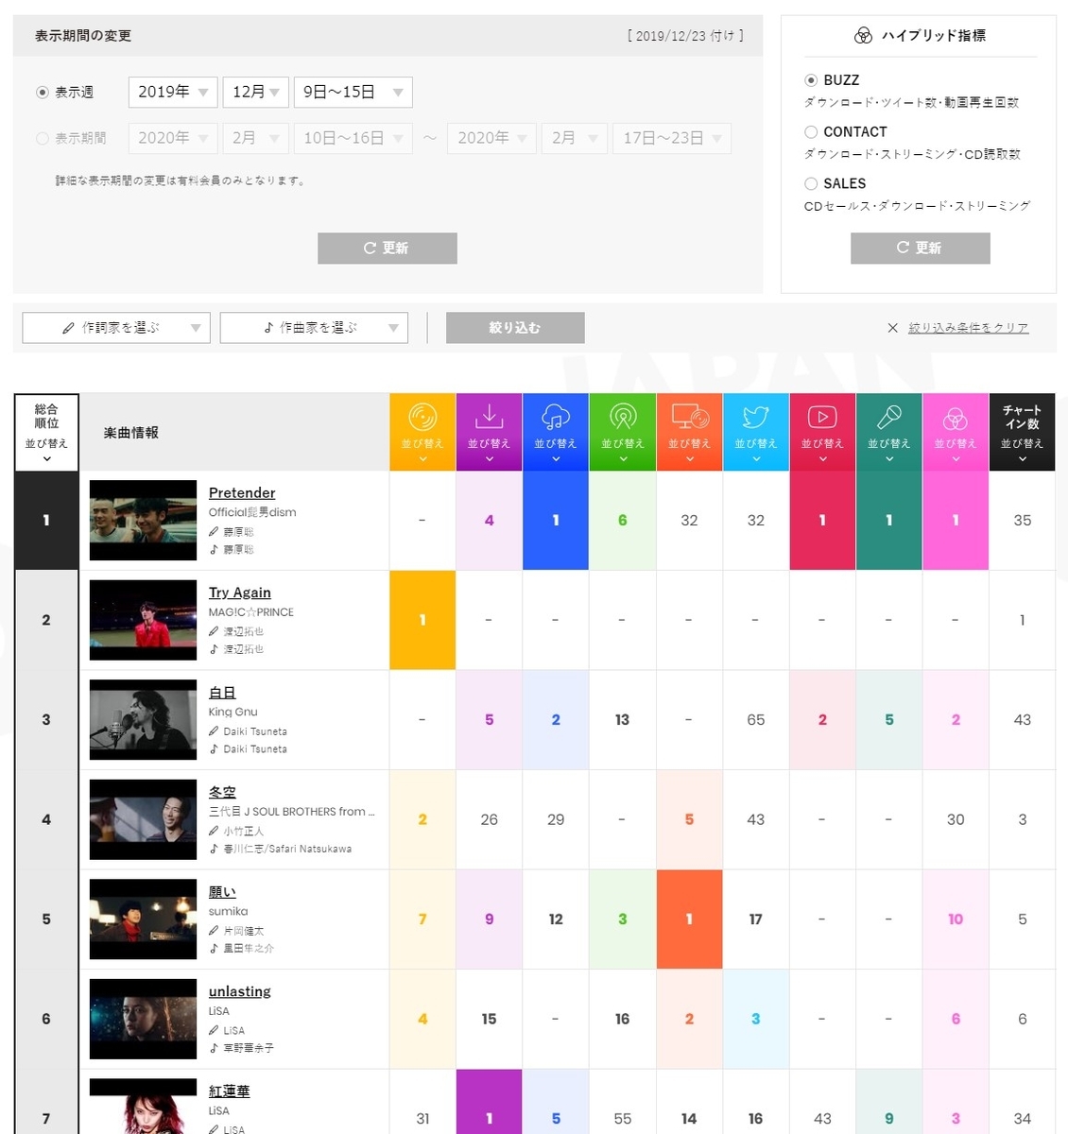Click the 冬空 video thumbnail
1068x1134 pixels.
[x=144, y=819]
